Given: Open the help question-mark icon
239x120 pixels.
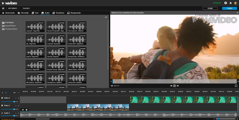Looking at the screenshot, I should click(x=226, y=3).
